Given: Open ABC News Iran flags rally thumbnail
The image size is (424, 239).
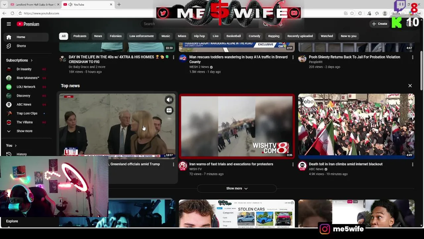Looking at the screenshot, I should tap(356, 126).
